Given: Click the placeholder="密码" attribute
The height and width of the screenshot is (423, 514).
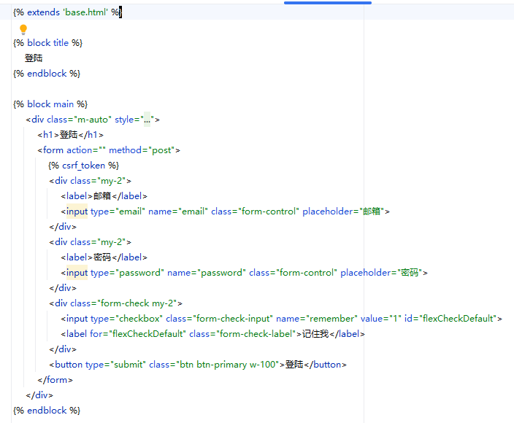Looking at the screenshot, I should [381, 273].
